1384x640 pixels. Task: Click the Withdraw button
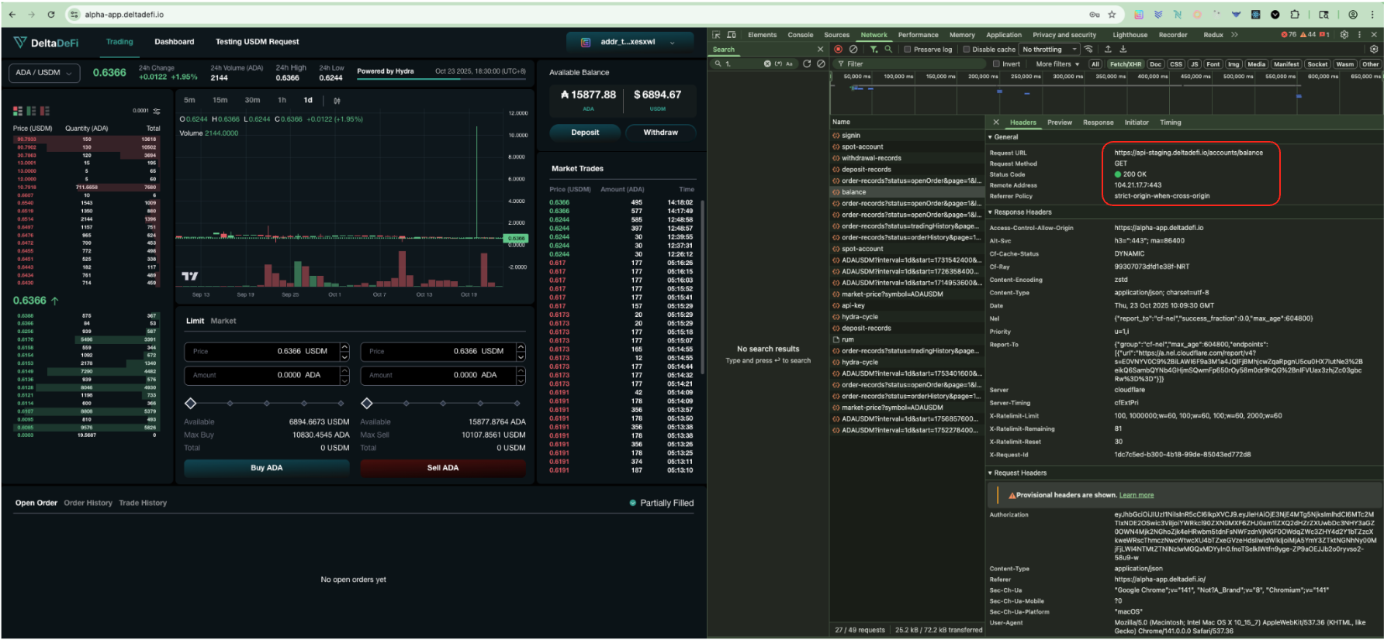click(x=660, y=132)
